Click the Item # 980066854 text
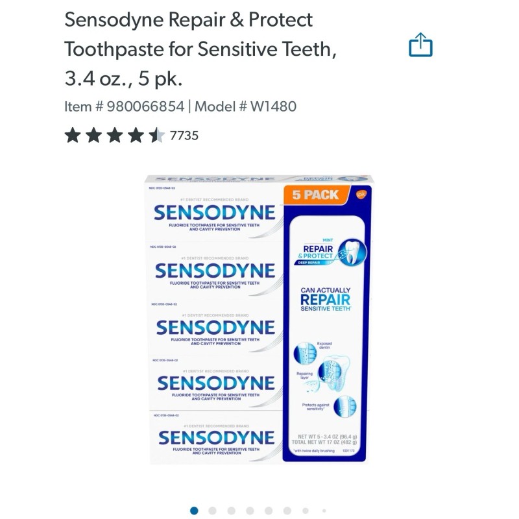 click(x=124, y=106)
